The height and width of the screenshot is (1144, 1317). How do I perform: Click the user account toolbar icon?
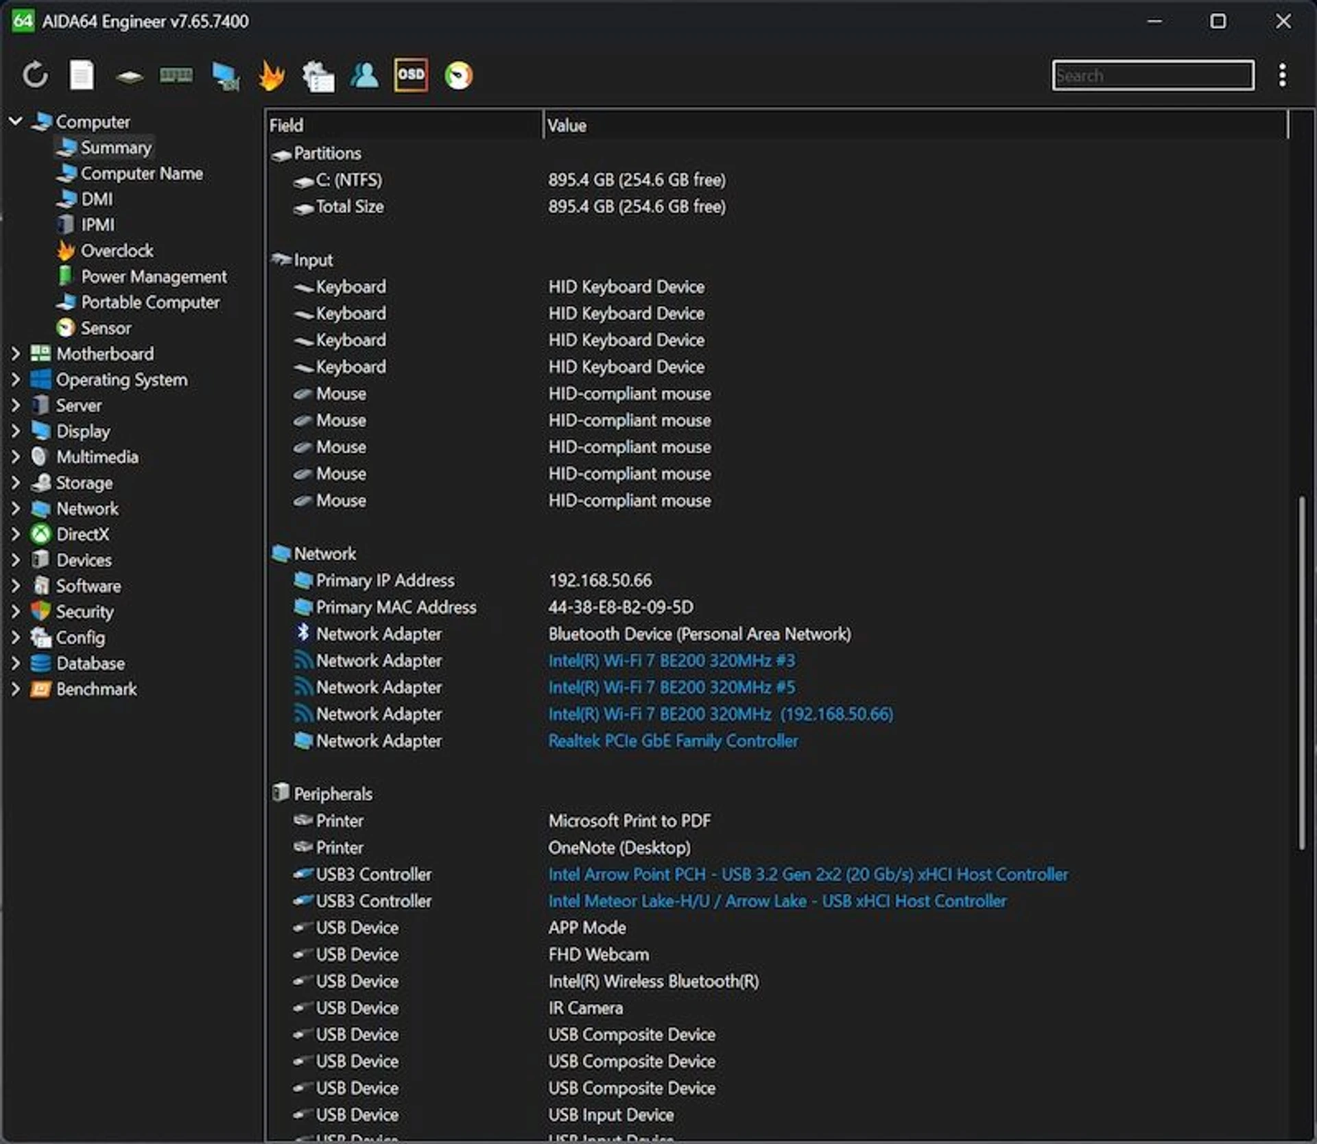point(364,75)
